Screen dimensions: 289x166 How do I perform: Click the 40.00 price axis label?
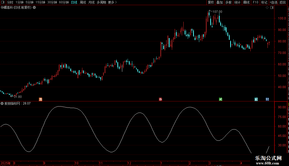click(282, 87)
